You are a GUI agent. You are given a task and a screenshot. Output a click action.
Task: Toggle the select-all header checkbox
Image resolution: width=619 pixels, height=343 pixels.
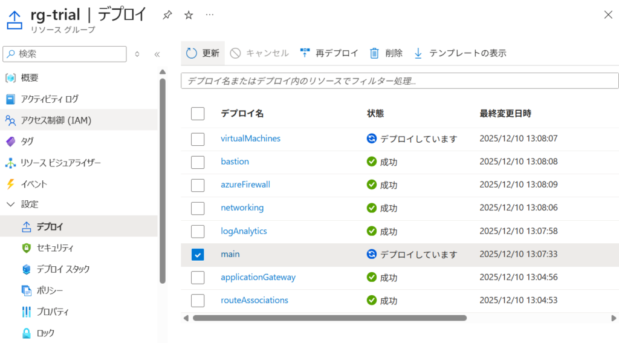pyautogui.click(x=198, y=114)
